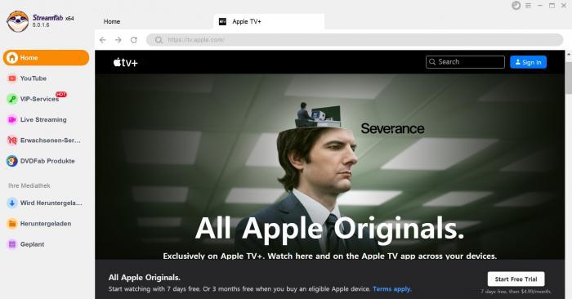Click the StreamFab sloth logo
Image resolution: width=572 pixels, height=299 pixels.
click(17, 21)
